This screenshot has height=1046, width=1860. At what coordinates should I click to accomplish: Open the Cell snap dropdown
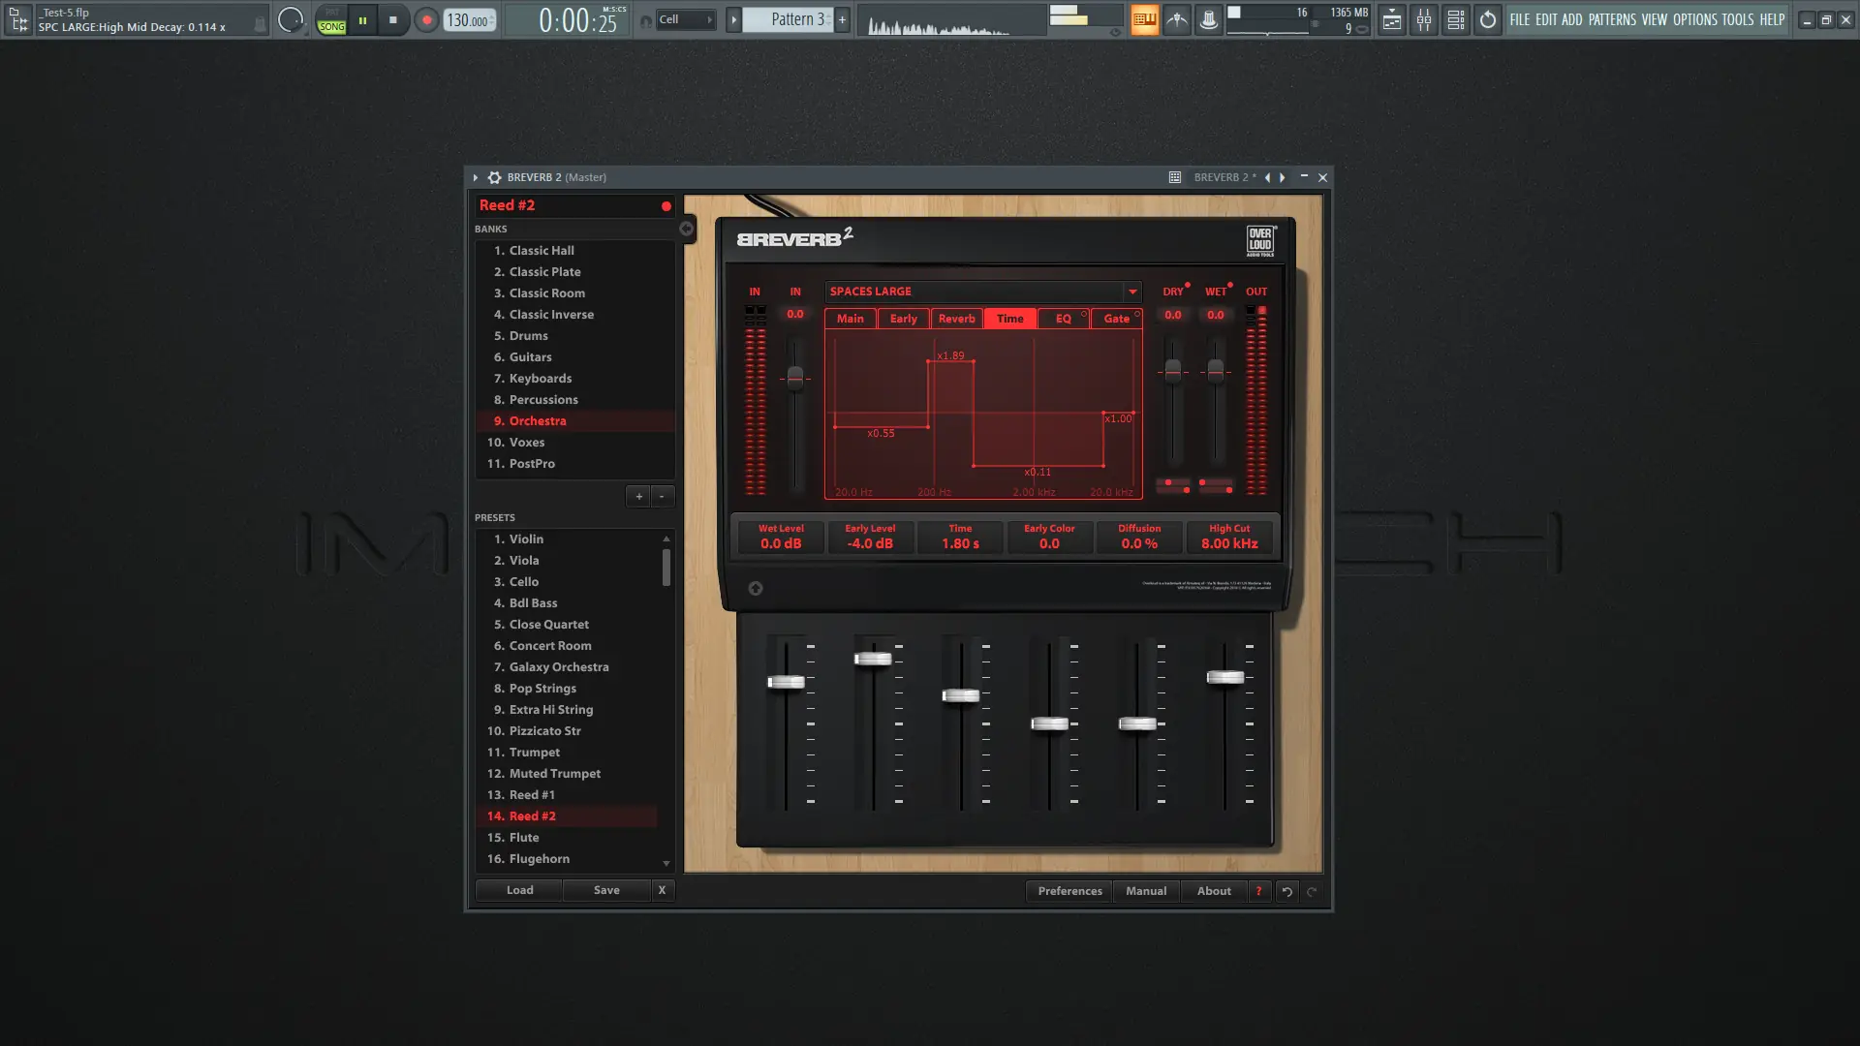click(686, 19)
